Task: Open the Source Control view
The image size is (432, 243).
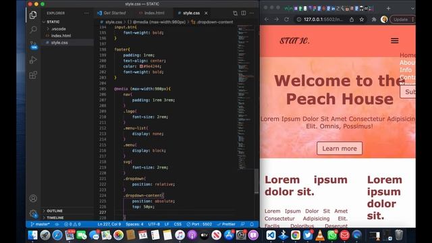Action: [33, 45]
